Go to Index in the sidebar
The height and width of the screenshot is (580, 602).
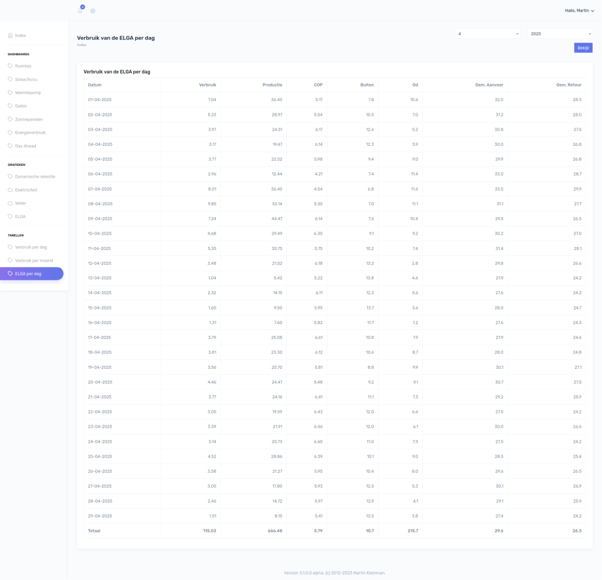click(21, 35)
